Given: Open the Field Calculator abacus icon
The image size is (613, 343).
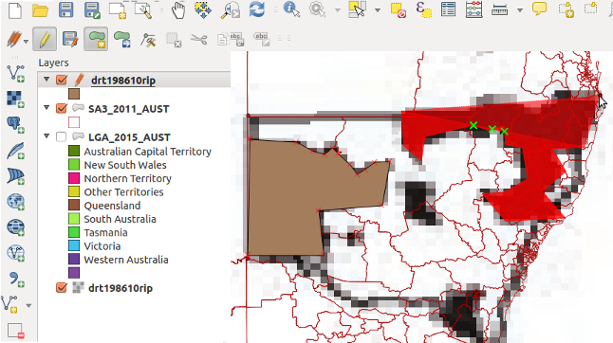Looking at the screenshot, I should pos(474,9).
